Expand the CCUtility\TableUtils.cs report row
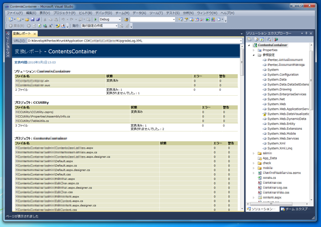 pyautogui.click(x=17, y=121)
